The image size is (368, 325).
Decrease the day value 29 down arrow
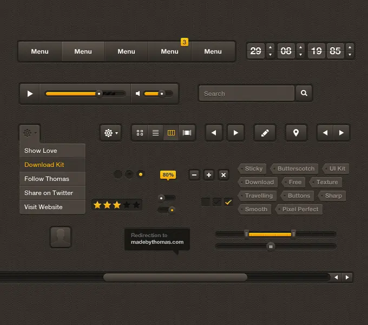271,55
